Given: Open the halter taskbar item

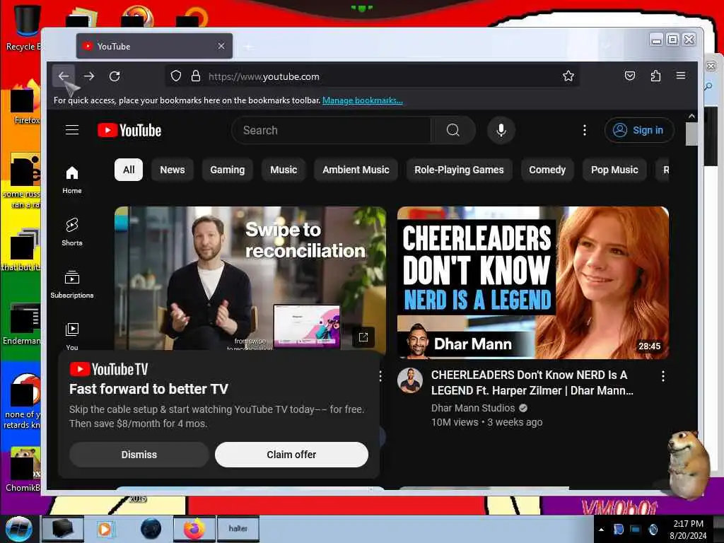Looking at the screenshot, I should 238,529.
